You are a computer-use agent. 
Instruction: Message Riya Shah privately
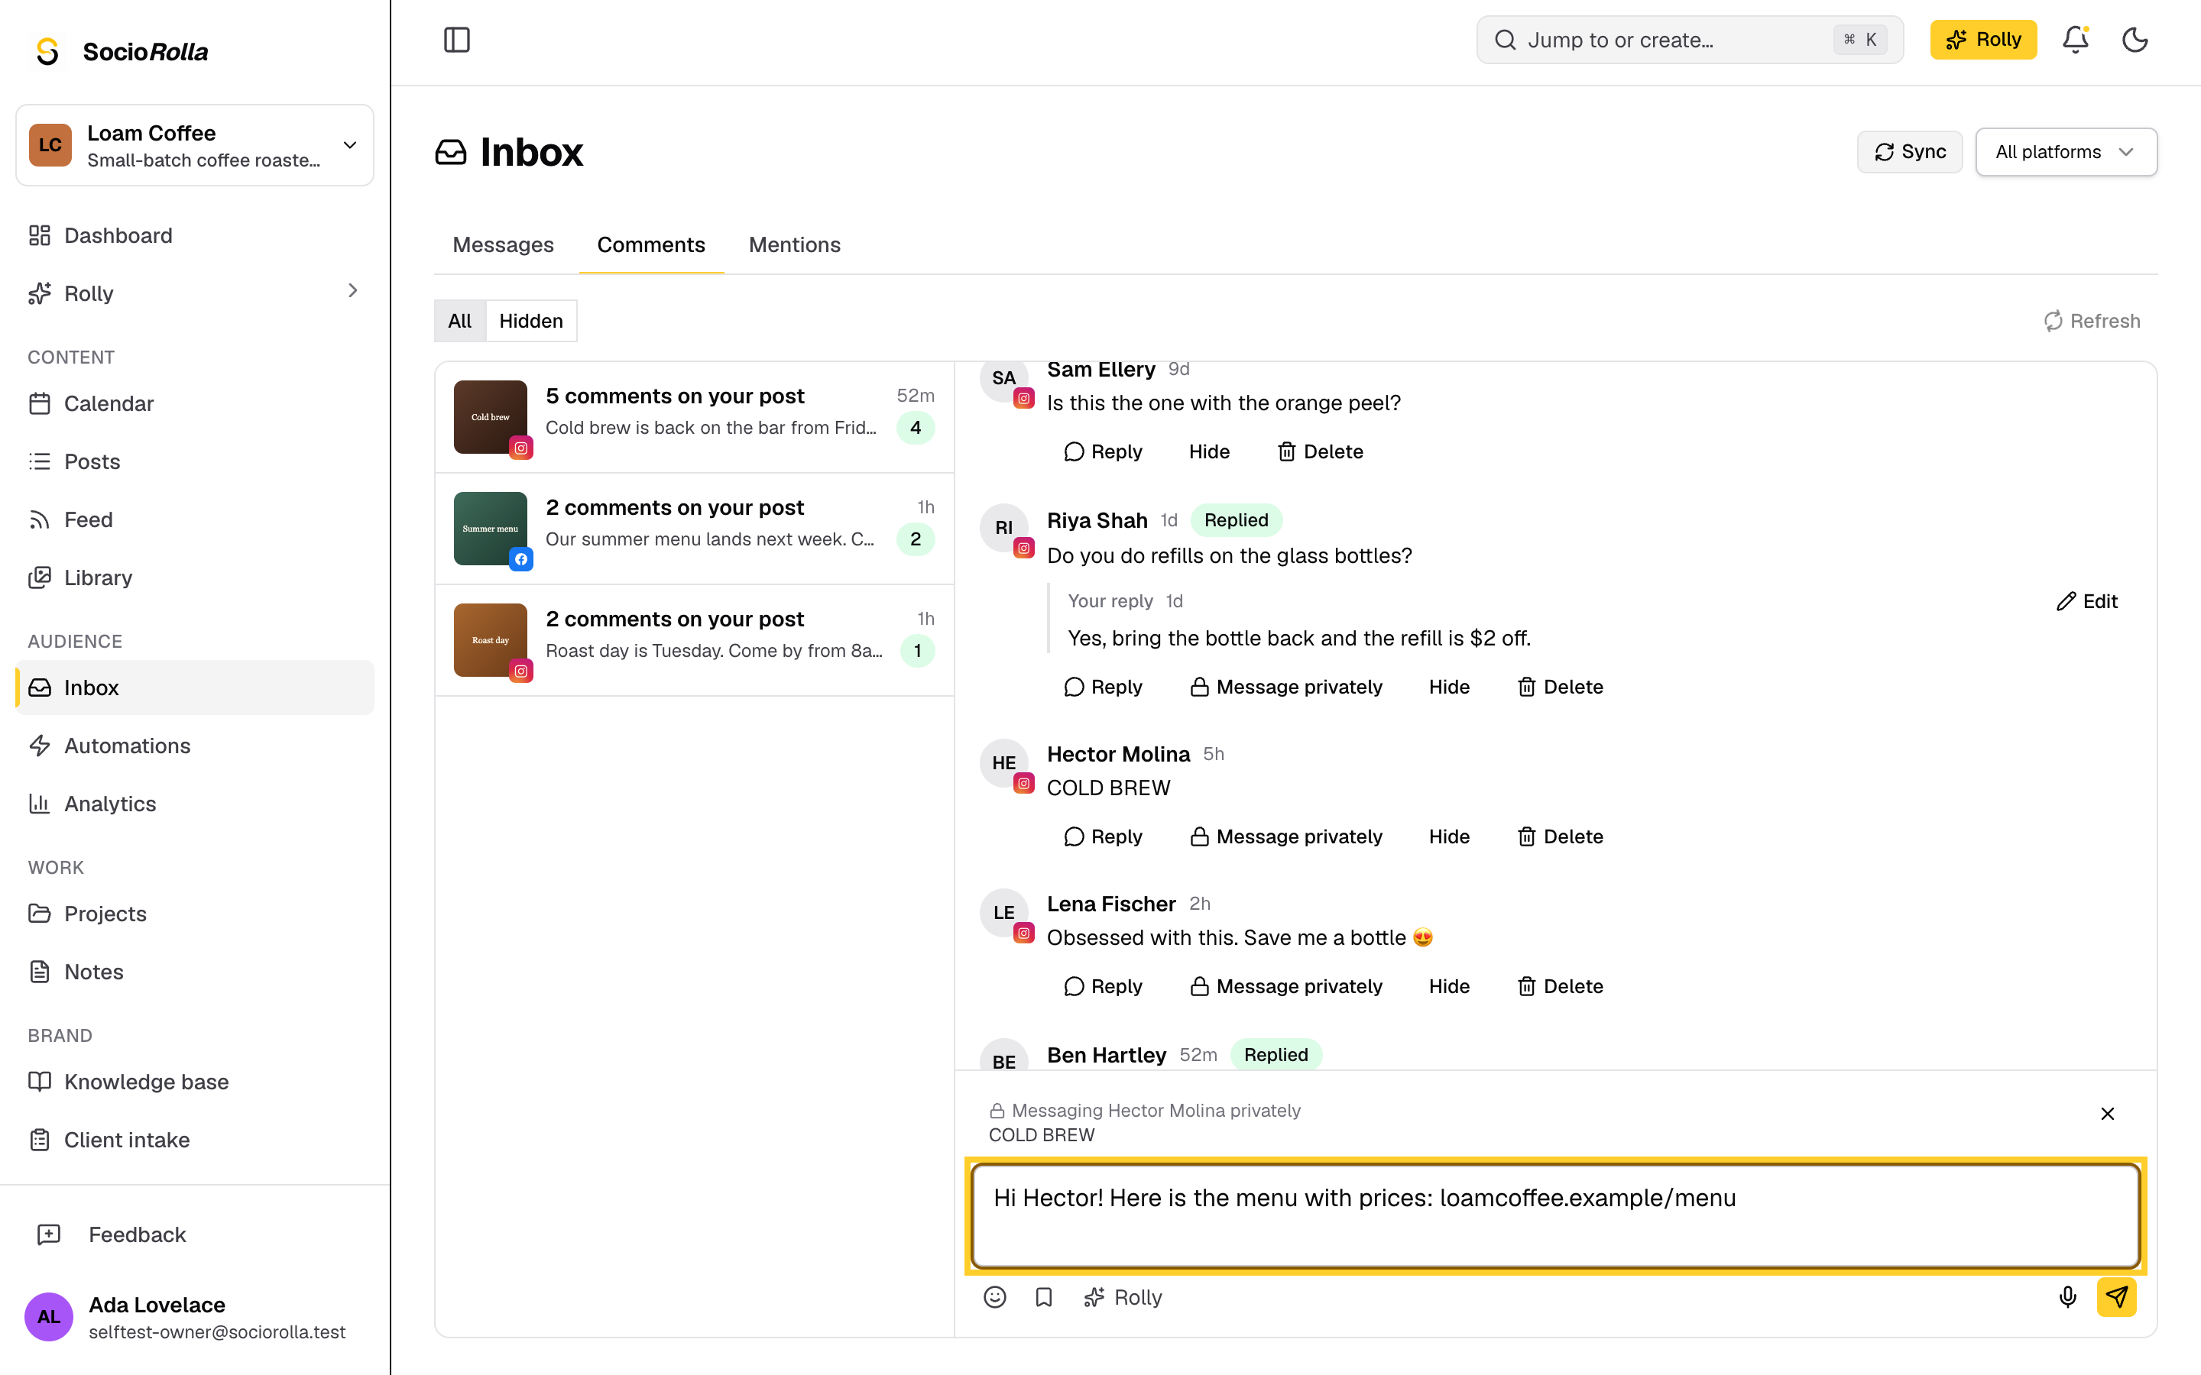(x=1286, y=687)
